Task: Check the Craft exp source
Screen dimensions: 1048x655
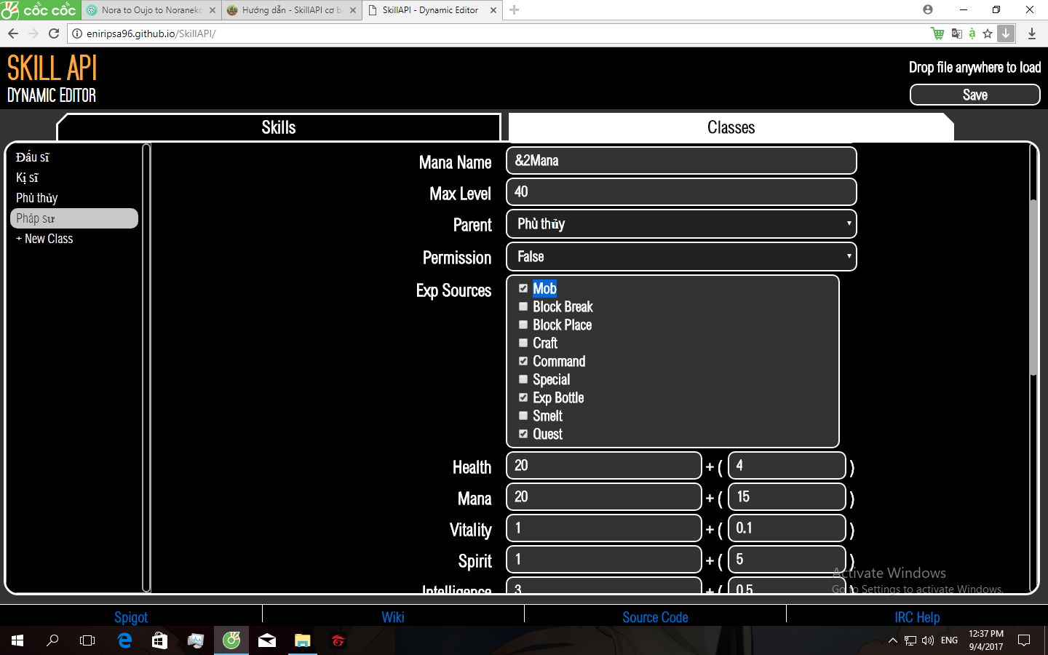Action: point(523,343)
